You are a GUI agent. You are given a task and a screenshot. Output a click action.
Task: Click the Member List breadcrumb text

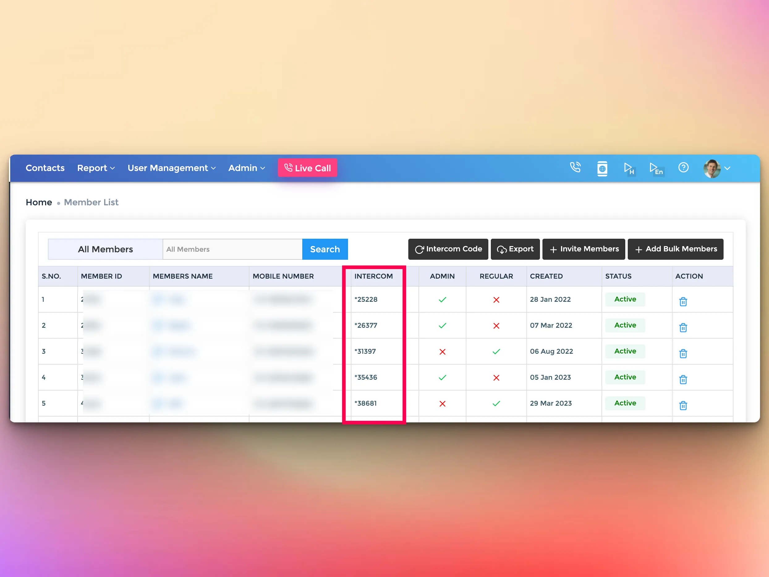(x=91, y=202)
